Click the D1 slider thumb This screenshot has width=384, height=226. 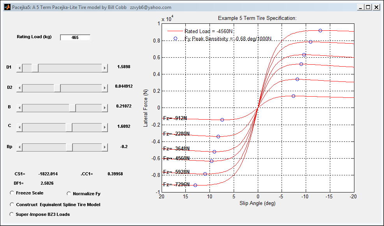pos(35,68)
